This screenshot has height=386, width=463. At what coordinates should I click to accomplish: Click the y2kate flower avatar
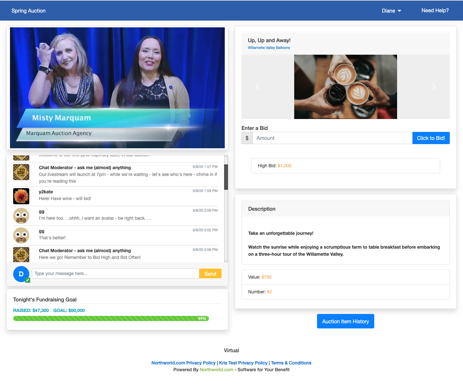(21, 196)
